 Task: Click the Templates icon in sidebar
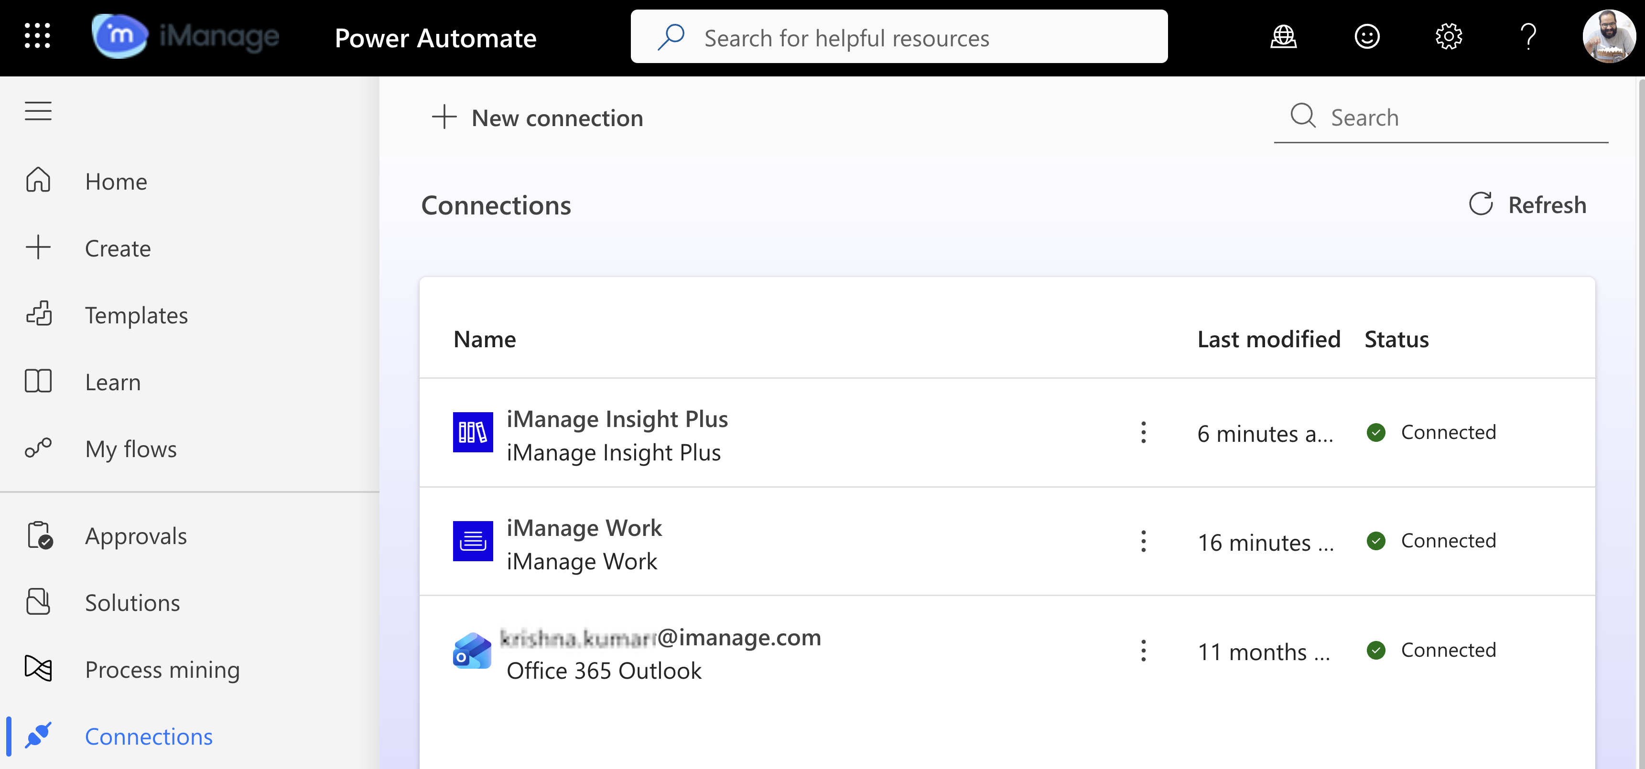tap(38, 314)
